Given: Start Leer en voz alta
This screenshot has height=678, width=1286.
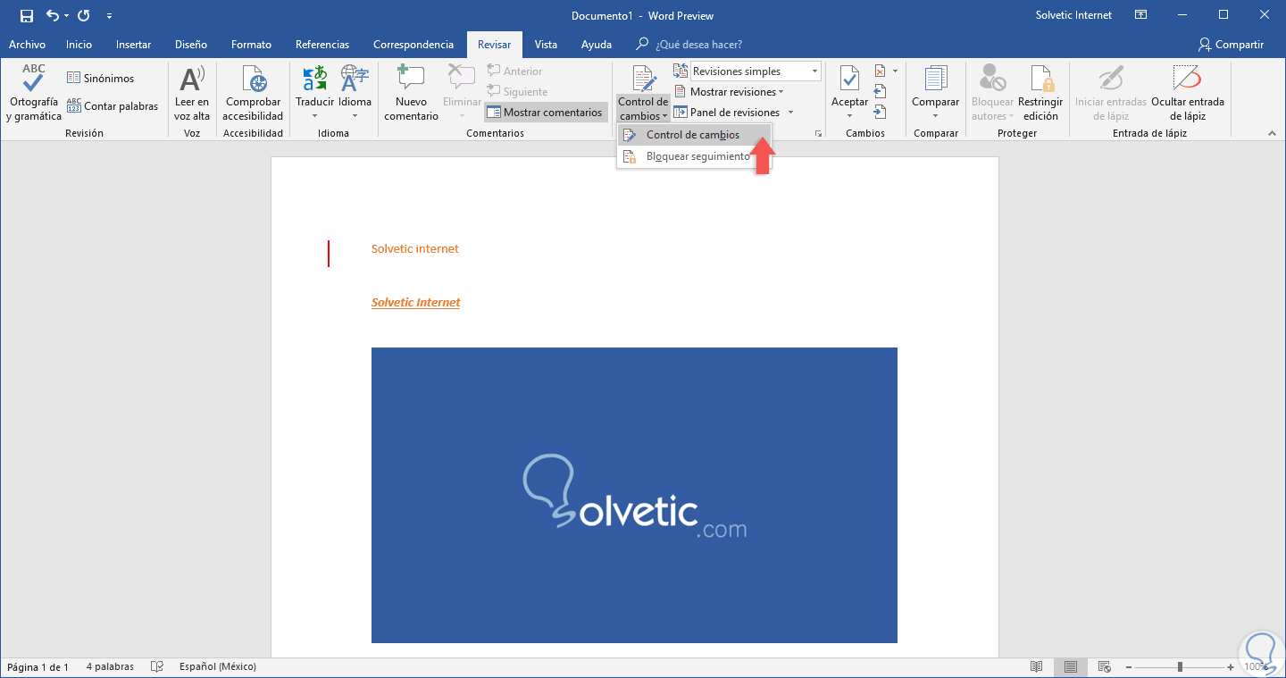Looking at the screenshot, I should click(192, 94).
